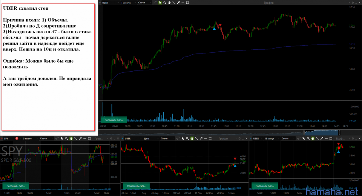Image resolution: width=362 pixels, height=196 pixels.
Task: Click the 'График' title of UBER daily chart panel
Action: (x=223, y=138)
